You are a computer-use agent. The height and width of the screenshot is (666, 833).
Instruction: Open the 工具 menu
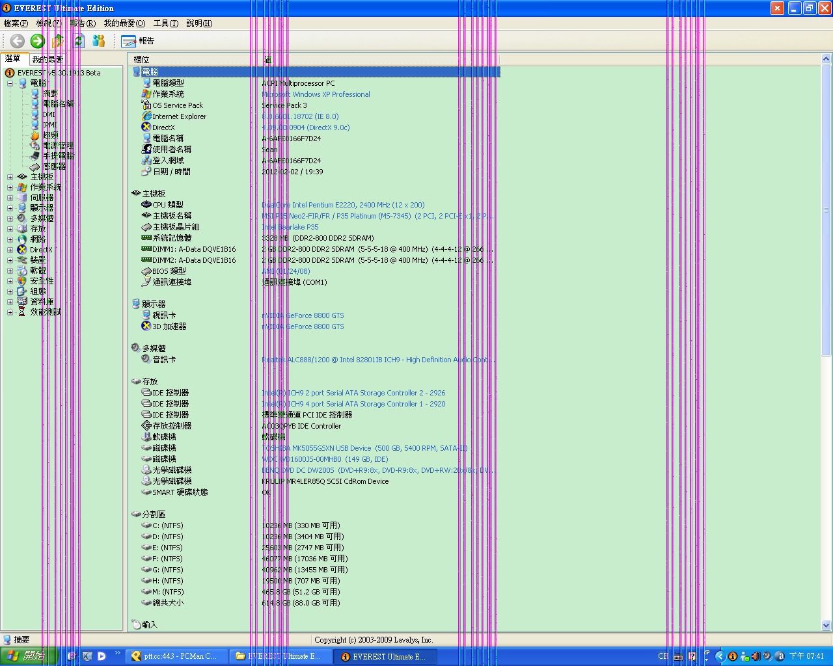click(x=166, y=23)
